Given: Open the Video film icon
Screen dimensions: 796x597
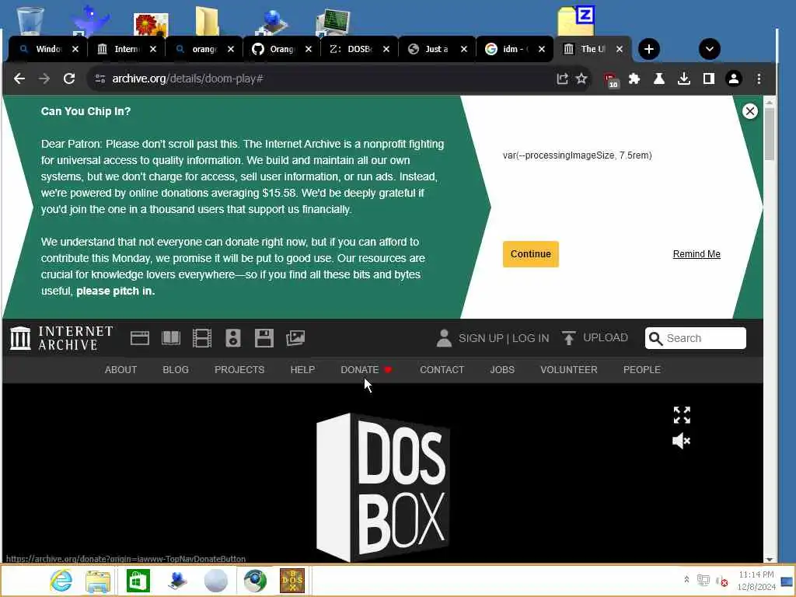Looking at the screenshot, I should pyautogui.click(x=202, y=338).
